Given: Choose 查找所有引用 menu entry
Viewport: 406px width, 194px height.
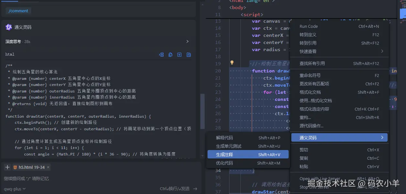Looking at the screenshot, I should tap(339, 63).
